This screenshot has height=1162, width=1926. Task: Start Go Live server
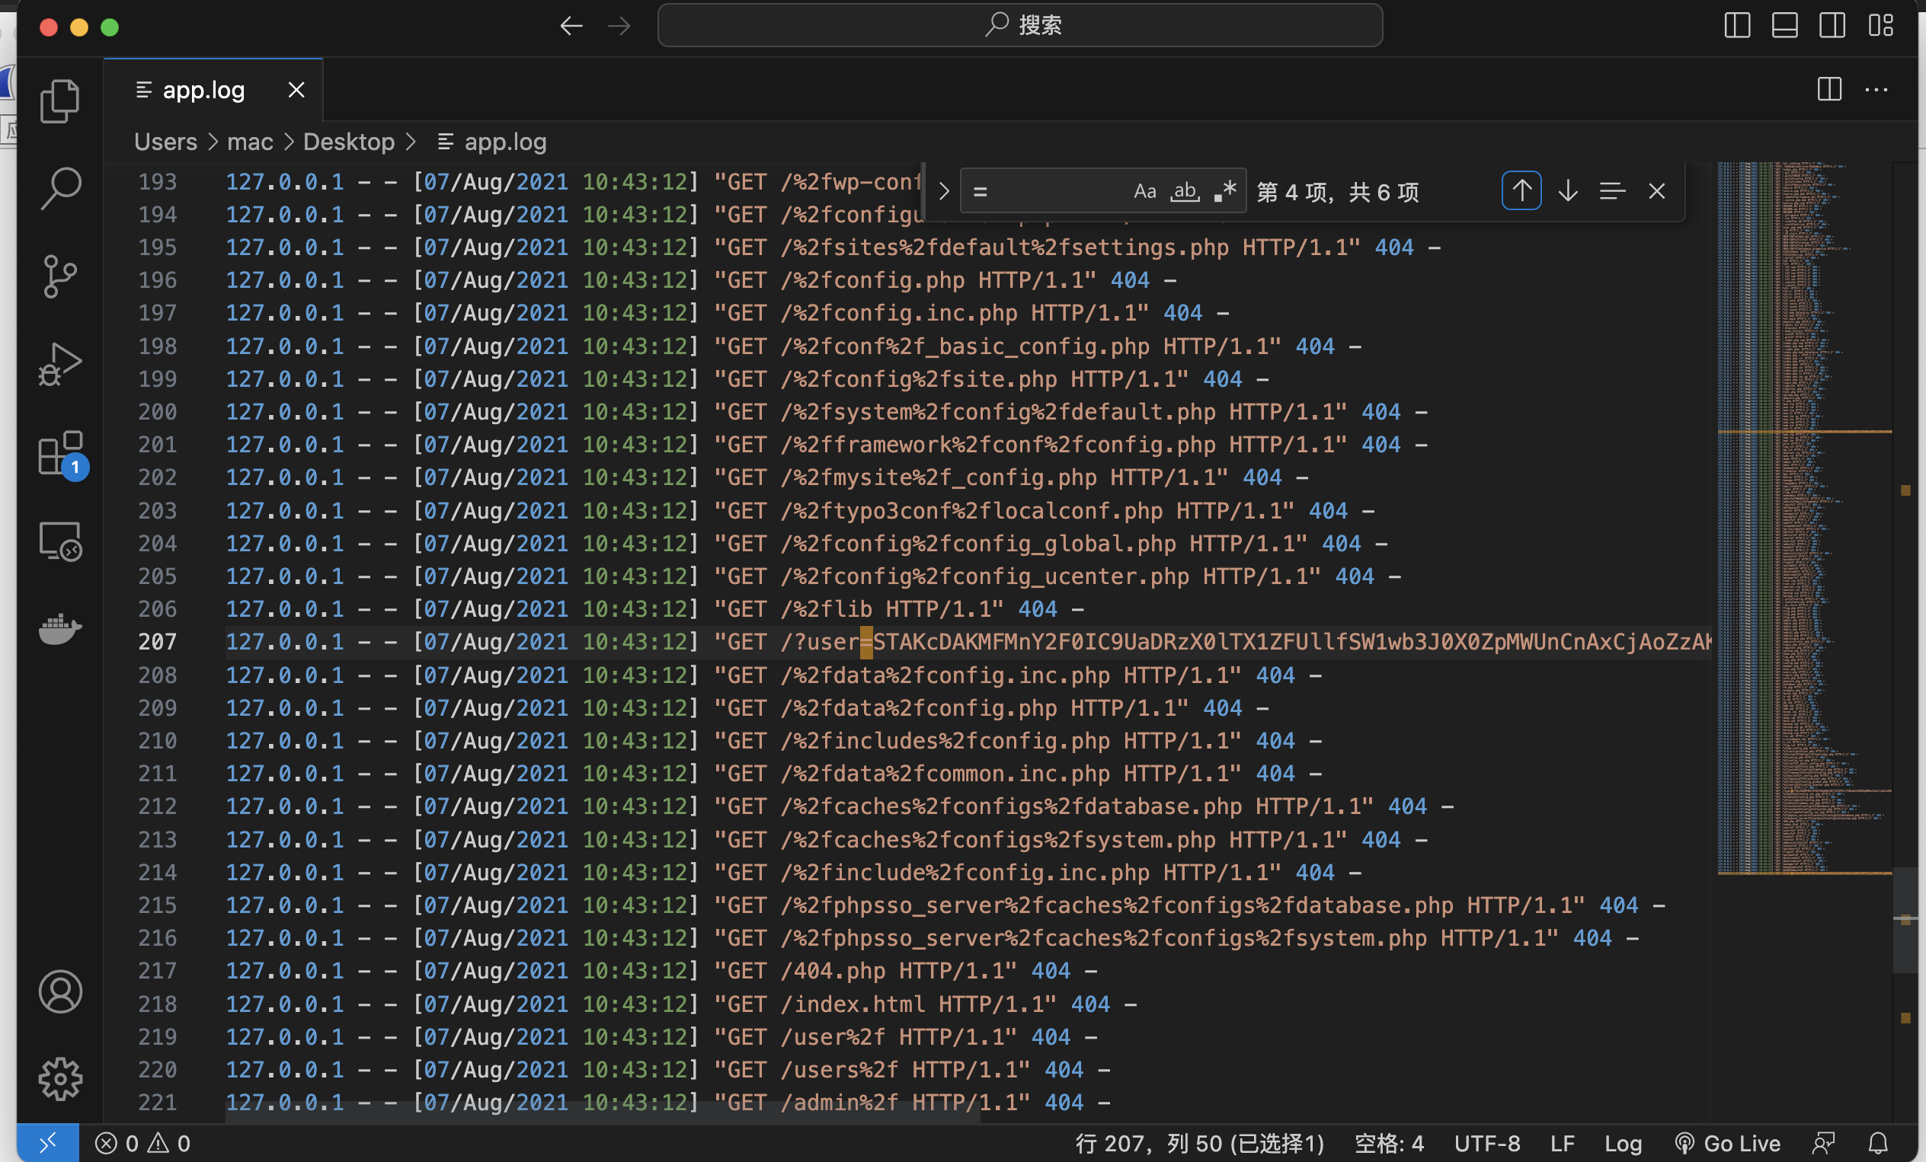pos(1727,1143)
